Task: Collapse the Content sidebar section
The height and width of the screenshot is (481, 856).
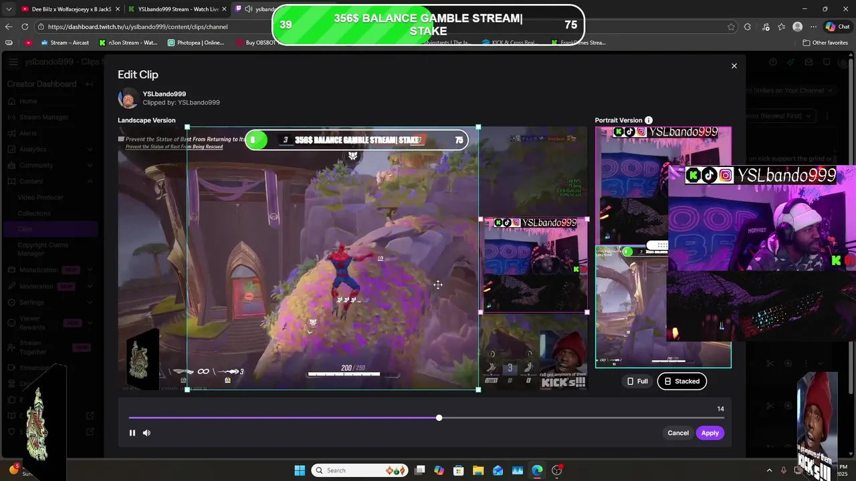Action: tap(90, 182)
